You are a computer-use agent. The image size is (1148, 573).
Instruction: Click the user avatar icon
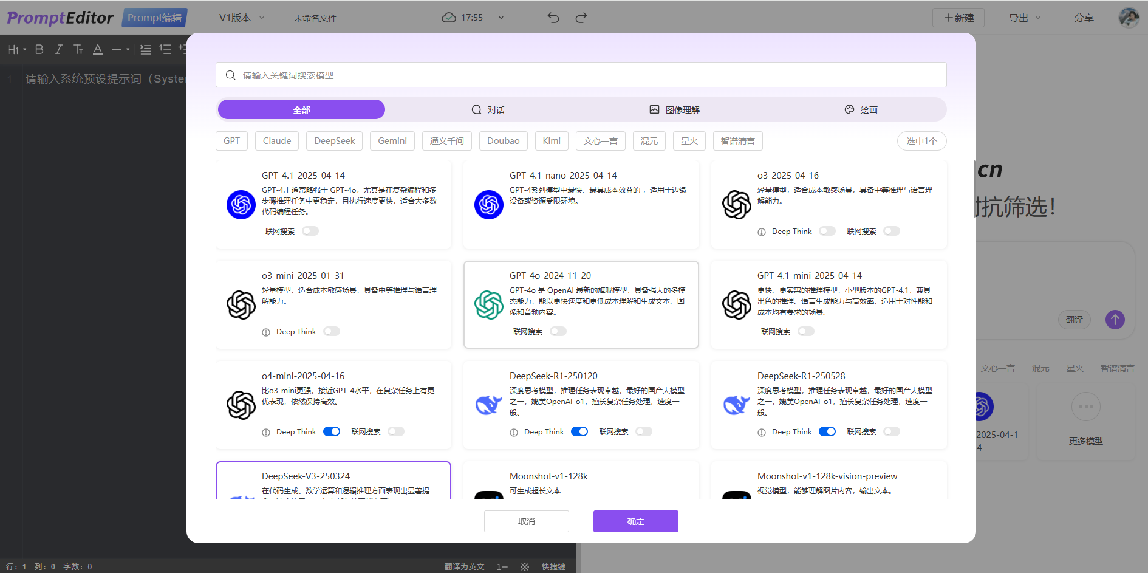coord(1129,18)
